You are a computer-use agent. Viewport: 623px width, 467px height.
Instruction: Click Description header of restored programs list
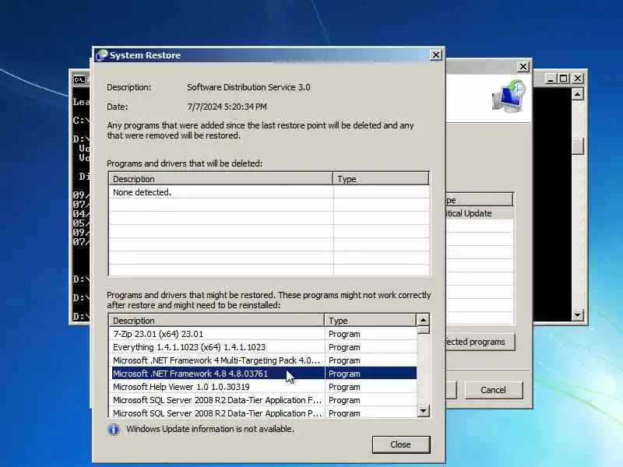(x=216, y=321)
